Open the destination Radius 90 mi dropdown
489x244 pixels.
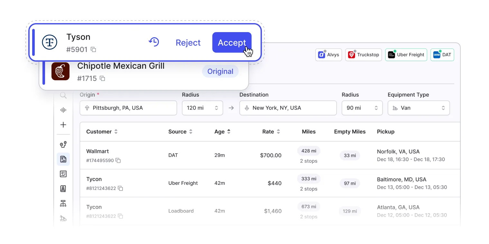[362, 108]
